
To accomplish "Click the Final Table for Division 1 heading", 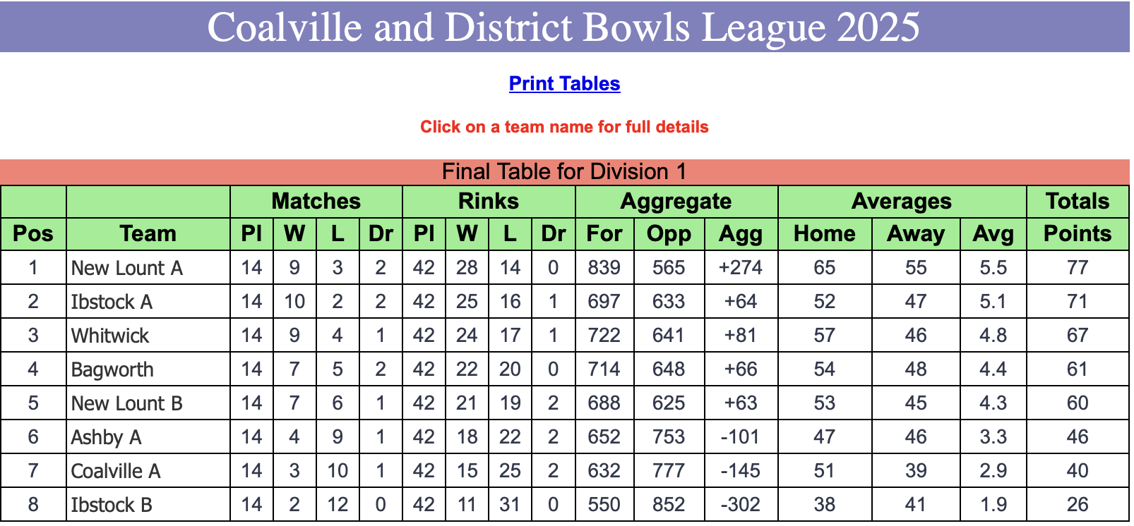I will pyautogui.click(x=564, y=171).
